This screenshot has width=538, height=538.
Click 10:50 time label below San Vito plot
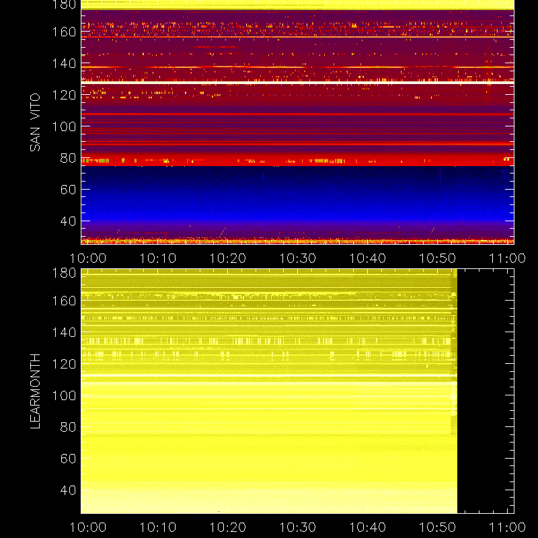tap(438, 258)
